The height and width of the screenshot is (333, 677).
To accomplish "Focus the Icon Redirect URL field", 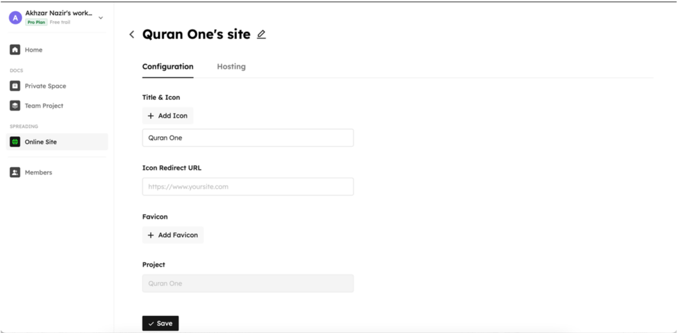I will tap(248, 187).
